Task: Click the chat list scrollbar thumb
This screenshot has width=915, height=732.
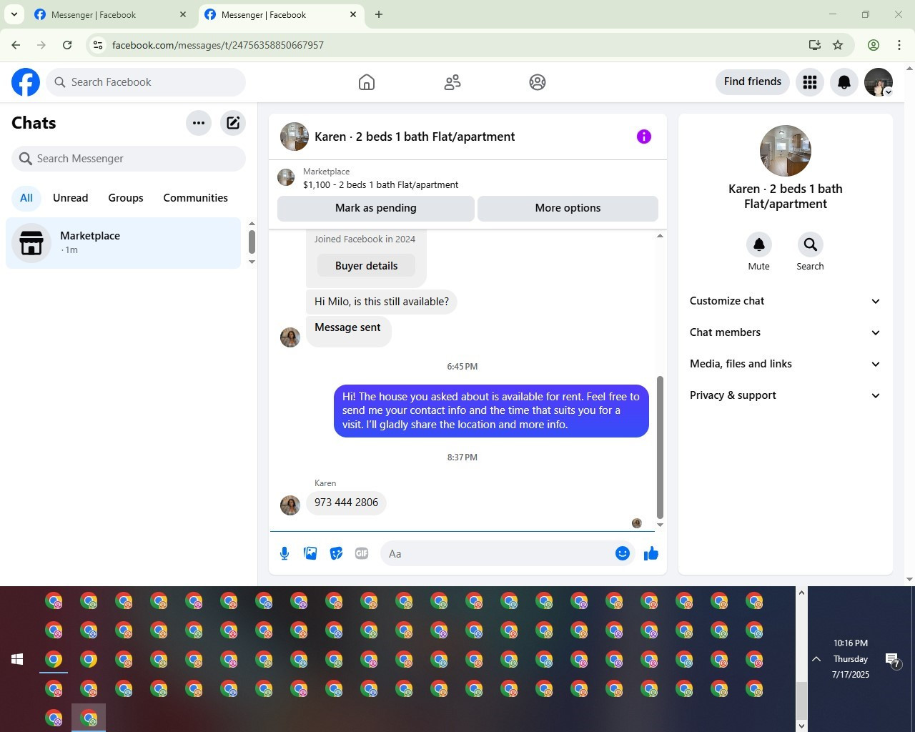Action: point(252,242)
